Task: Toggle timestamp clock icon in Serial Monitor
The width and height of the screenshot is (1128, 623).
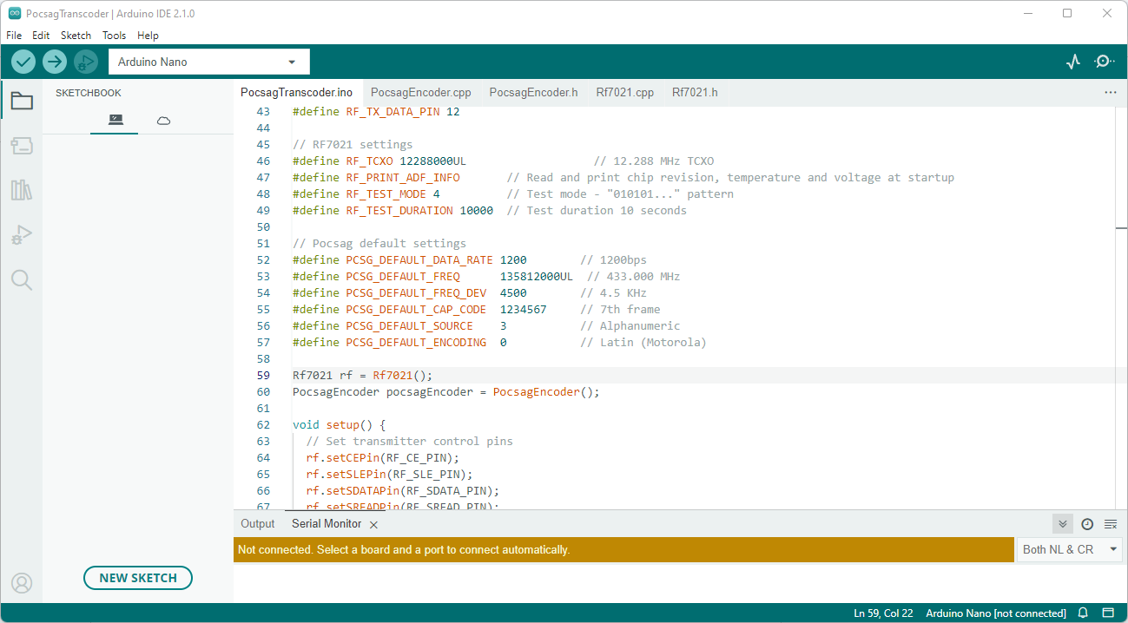Action: (1087, 524)
